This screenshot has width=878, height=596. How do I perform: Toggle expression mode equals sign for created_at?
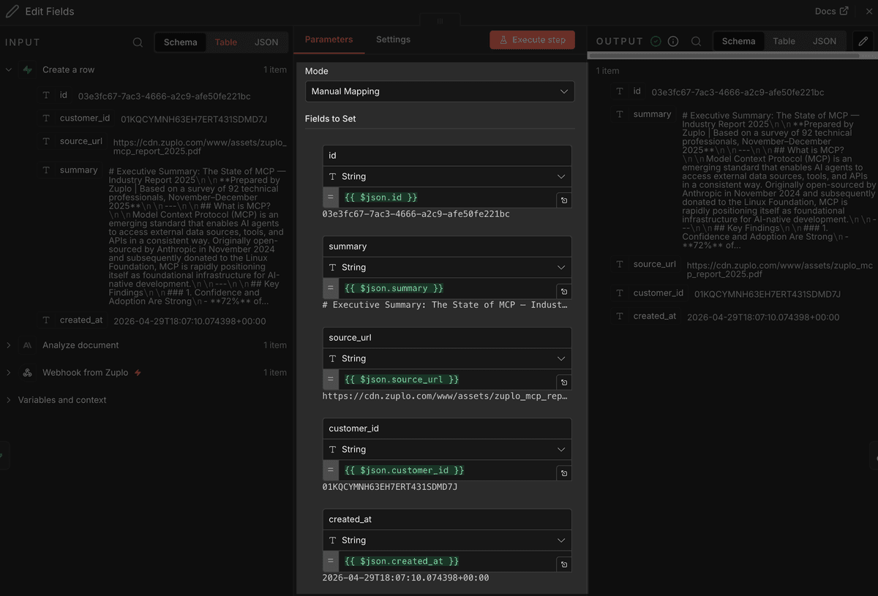(330, 561)
